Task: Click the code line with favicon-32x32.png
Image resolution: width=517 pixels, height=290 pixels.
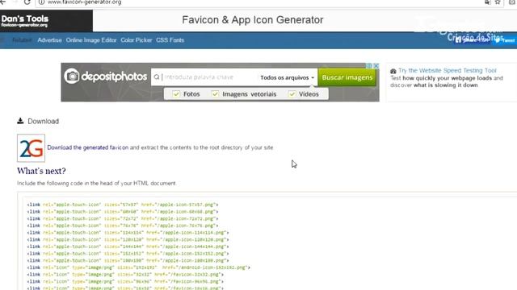Action: click(125, 275)
